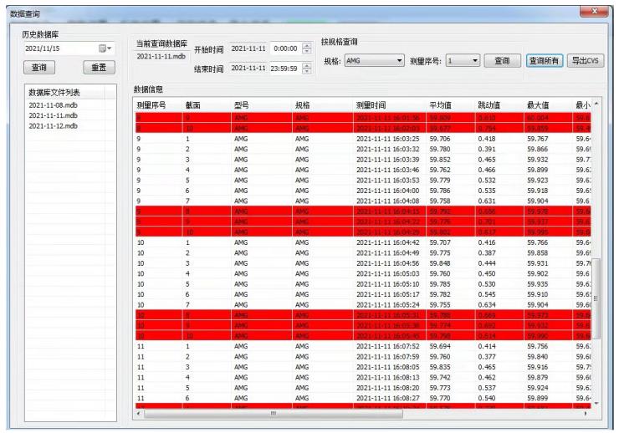Screen dimensions: 619x433
Task: Sort by the 平均值 column header
Action: pyautogui.click(x=441, y=106)
